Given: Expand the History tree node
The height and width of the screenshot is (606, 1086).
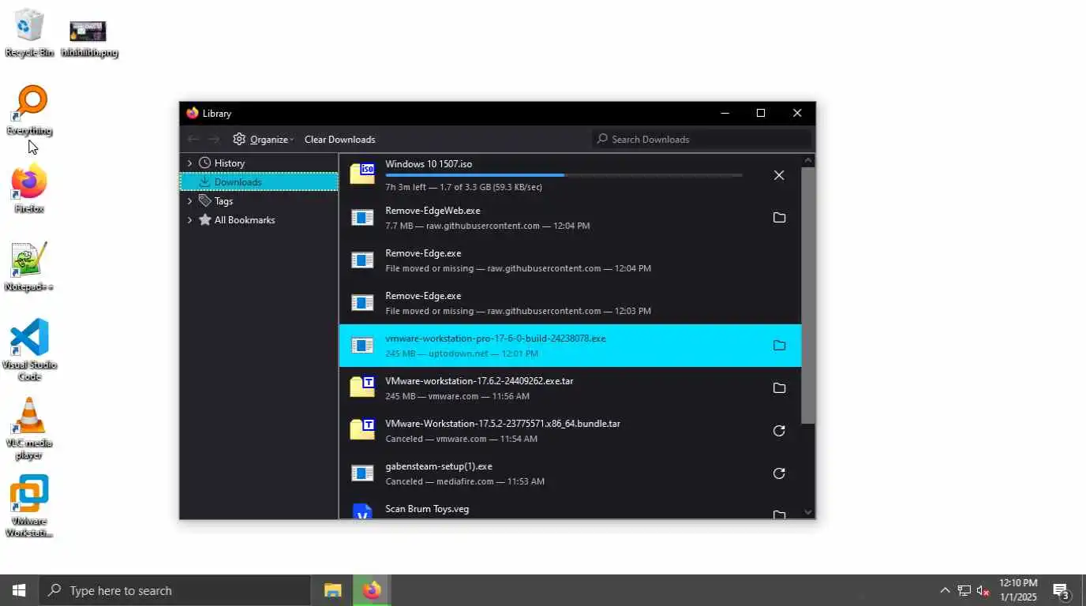Looking at the screenshot, I should (x=189, y=163).
